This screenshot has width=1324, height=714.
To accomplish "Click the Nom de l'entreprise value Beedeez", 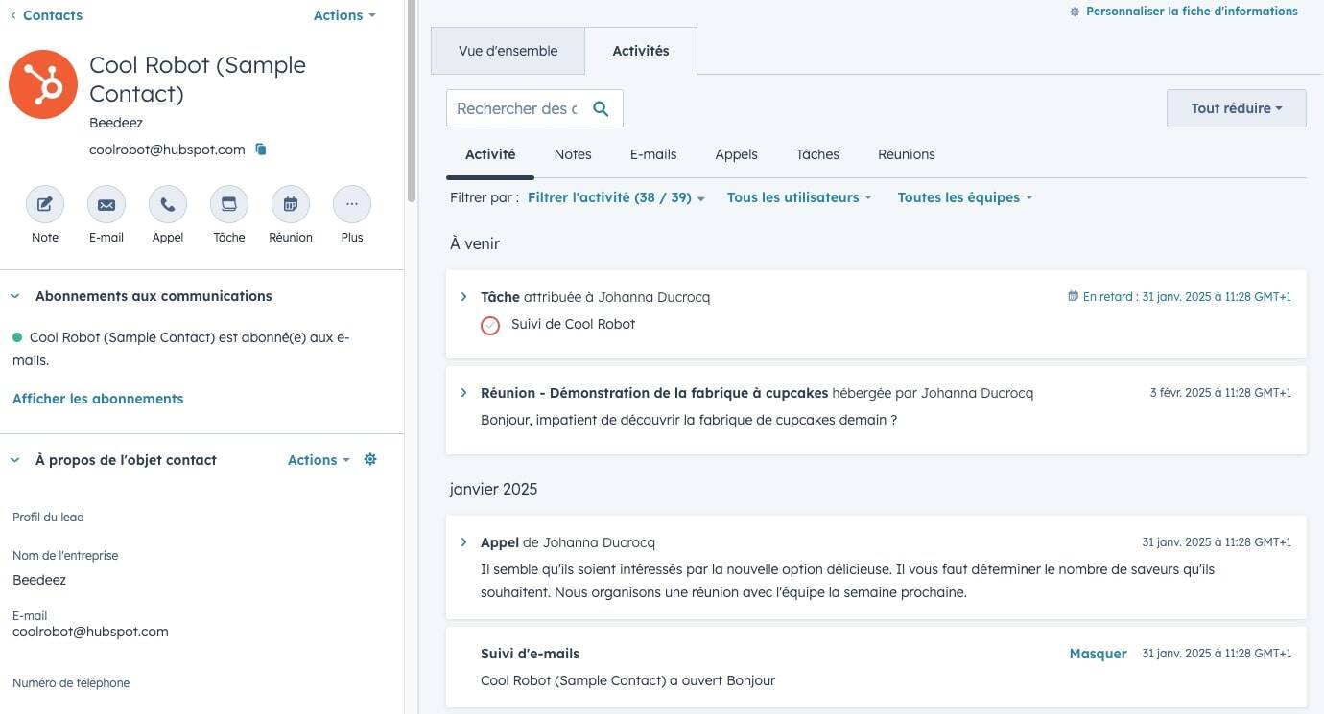I will 39,580.
